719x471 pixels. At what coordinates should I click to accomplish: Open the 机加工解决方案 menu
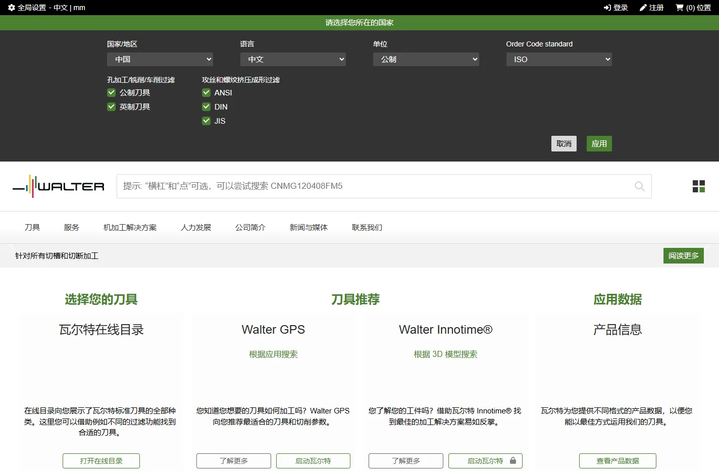pos(130,227)
